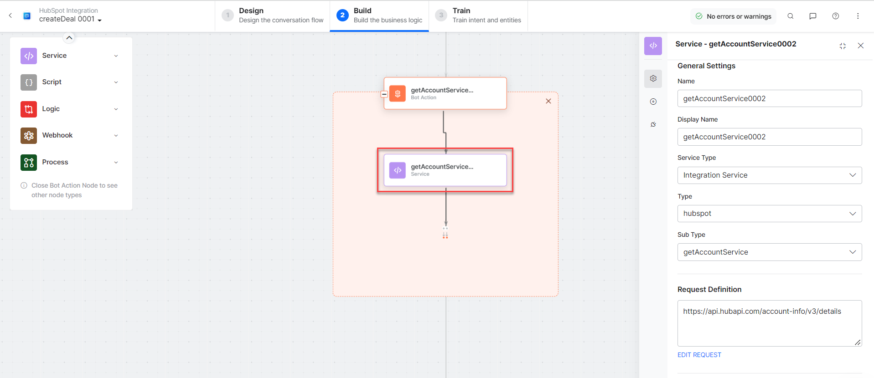Screen dimensions: 874x378
Task: Switch to the Design tab
Action: click(273, 15)
